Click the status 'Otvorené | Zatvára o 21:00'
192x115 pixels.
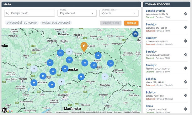(x=158, y=72)
